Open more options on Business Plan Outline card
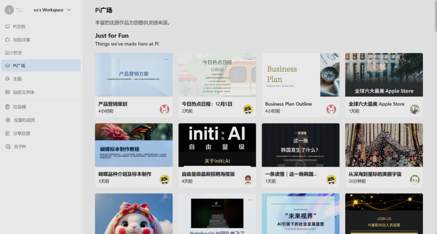The image size is (437, 234). (x=333, y=59)
